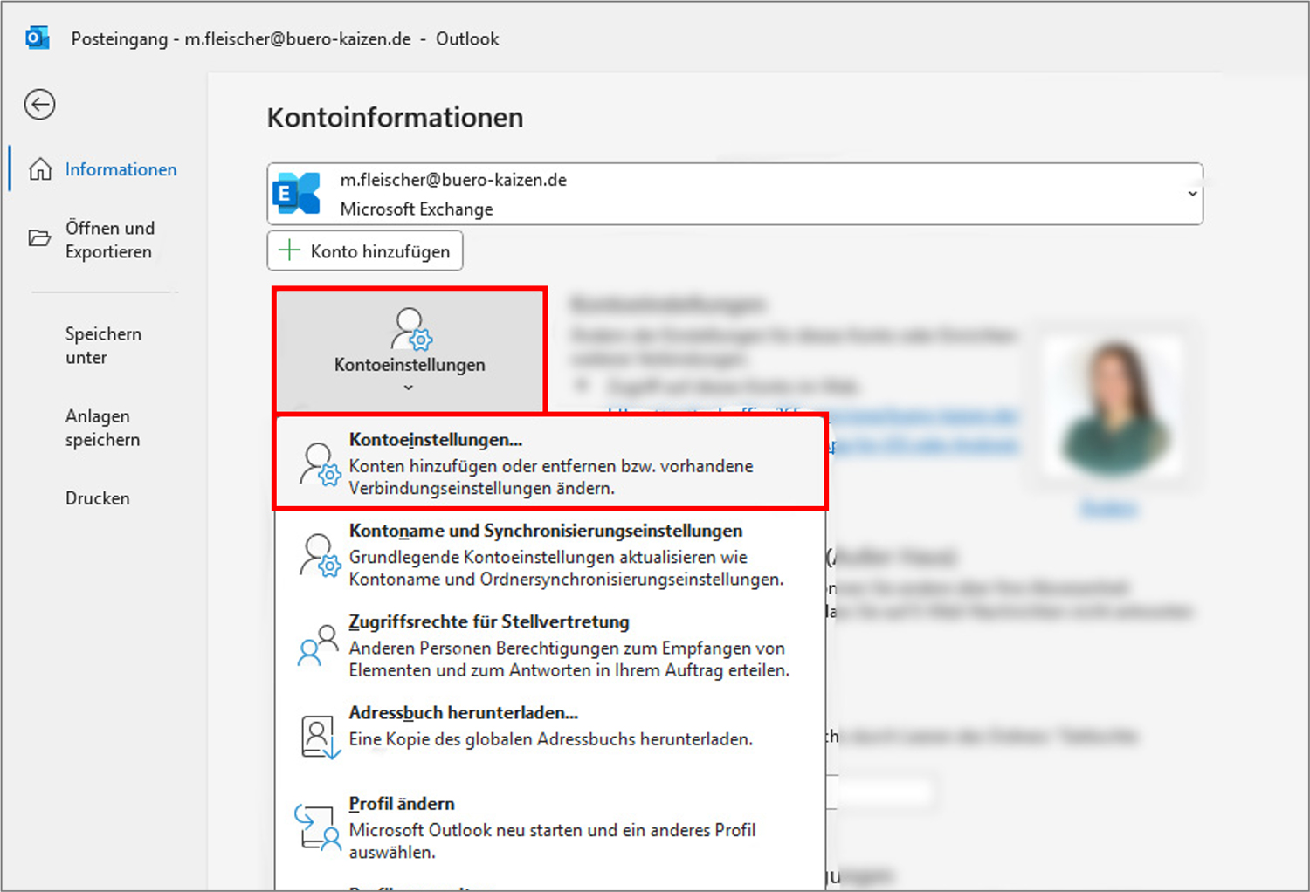Collapse the Kontoeinstellungen dropdown button
The width and height of the screenshot is (1310, 892).
[x=409, y=351]
